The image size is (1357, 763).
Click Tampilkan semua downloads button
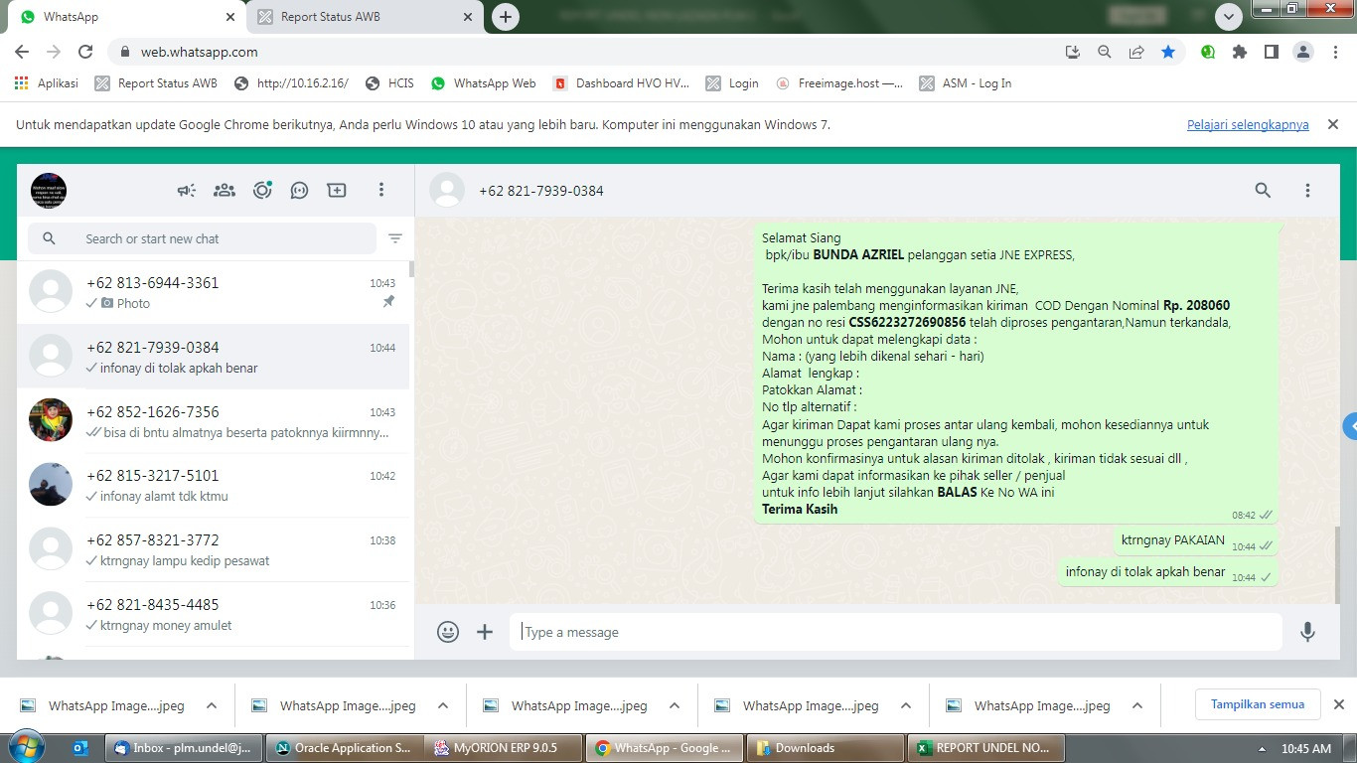coord(1258,704)
